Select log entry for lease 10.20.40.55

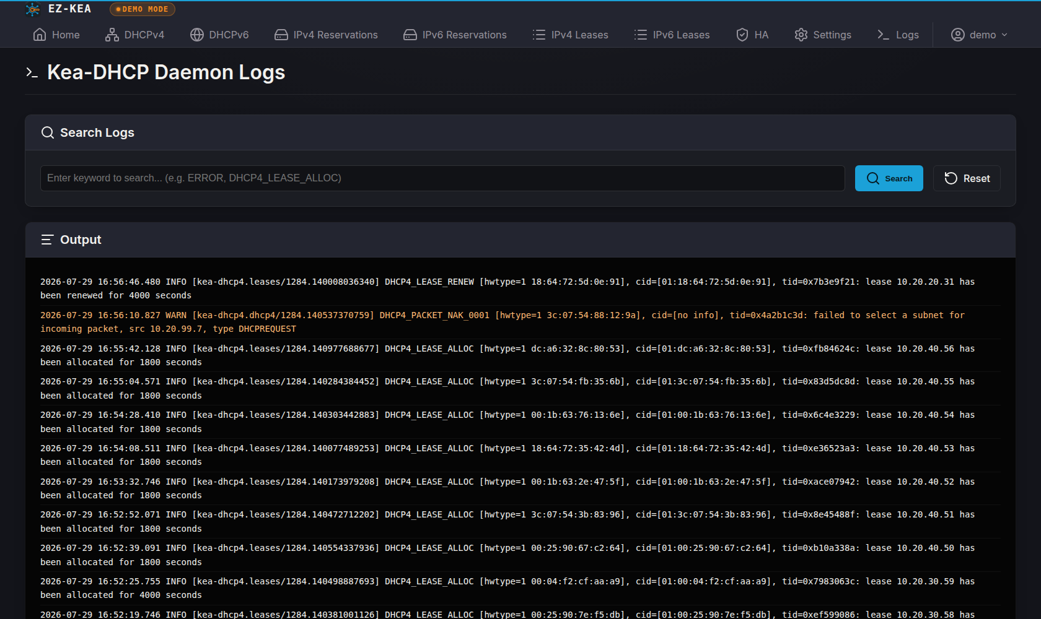pyautogui.click(x=520, y=388)
